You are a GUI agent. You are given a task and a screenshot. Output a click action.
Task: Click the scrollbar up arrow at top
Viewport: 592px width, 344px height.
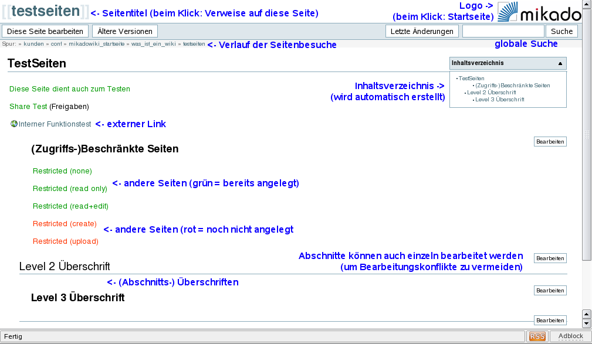(586, 4)
